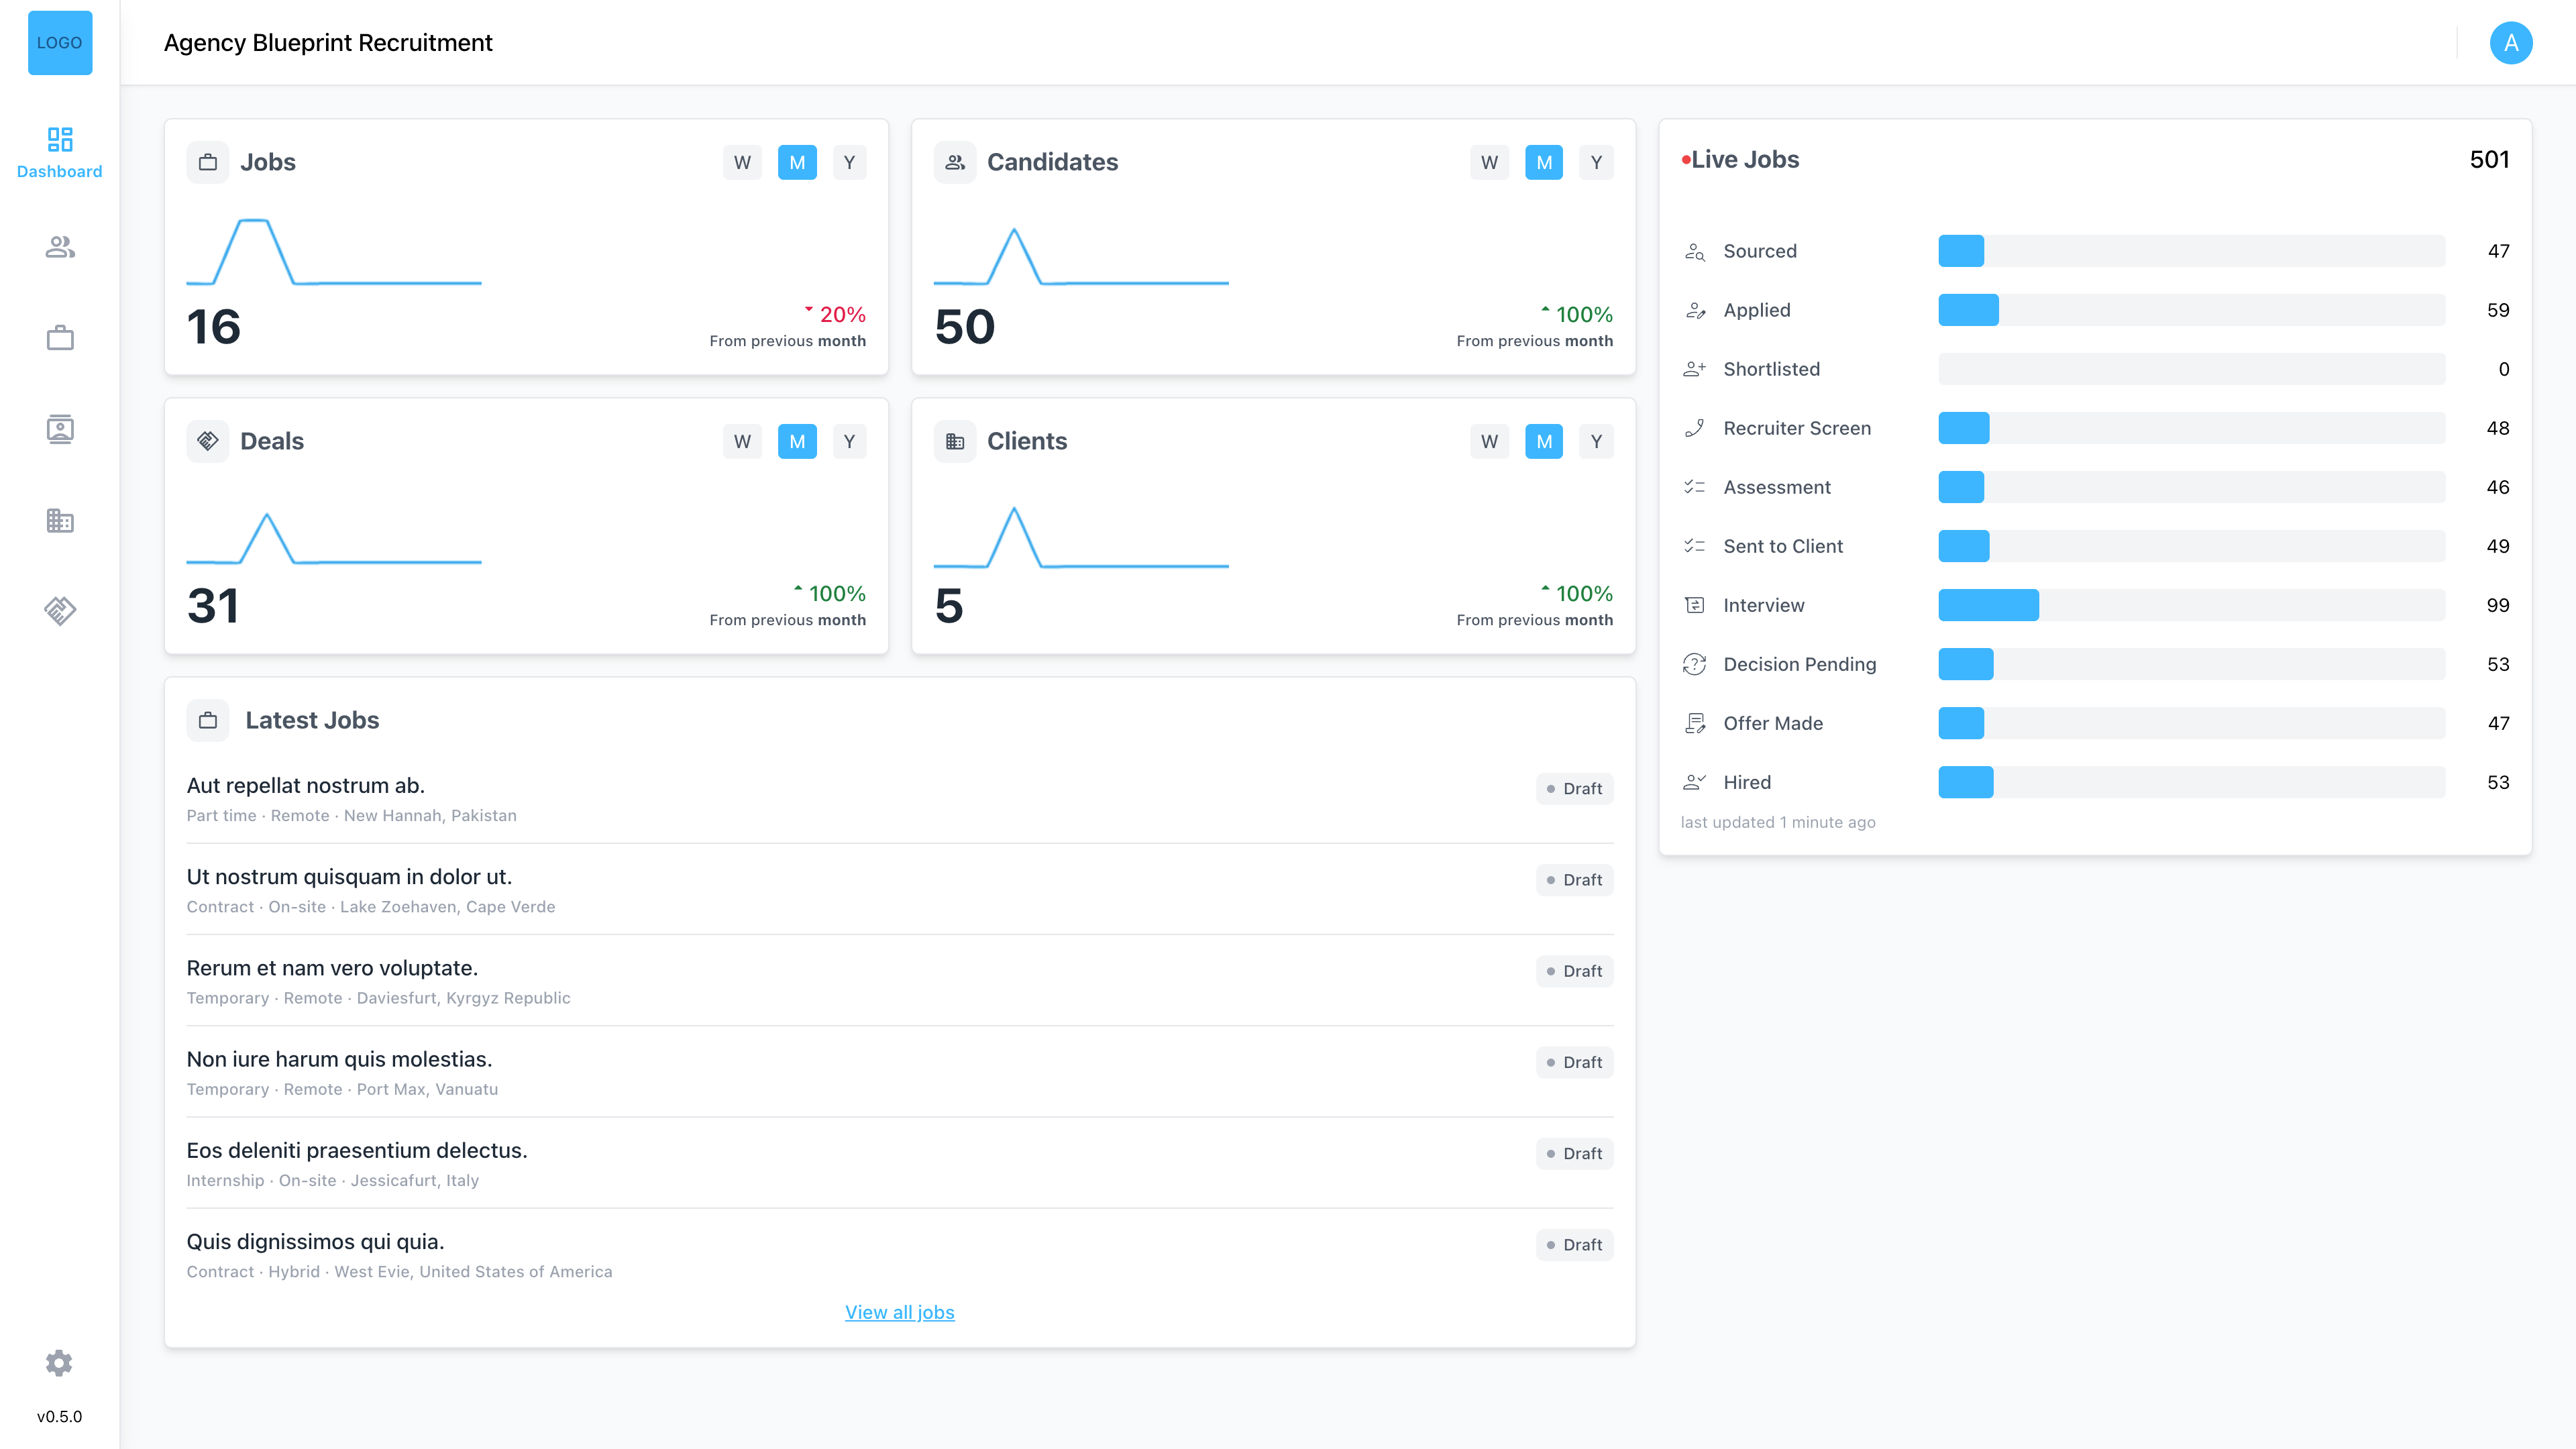Click the Agency Blueprint Recruitment title
The width and height of the screenshot is (2576, 1449).
click(328, 43)
